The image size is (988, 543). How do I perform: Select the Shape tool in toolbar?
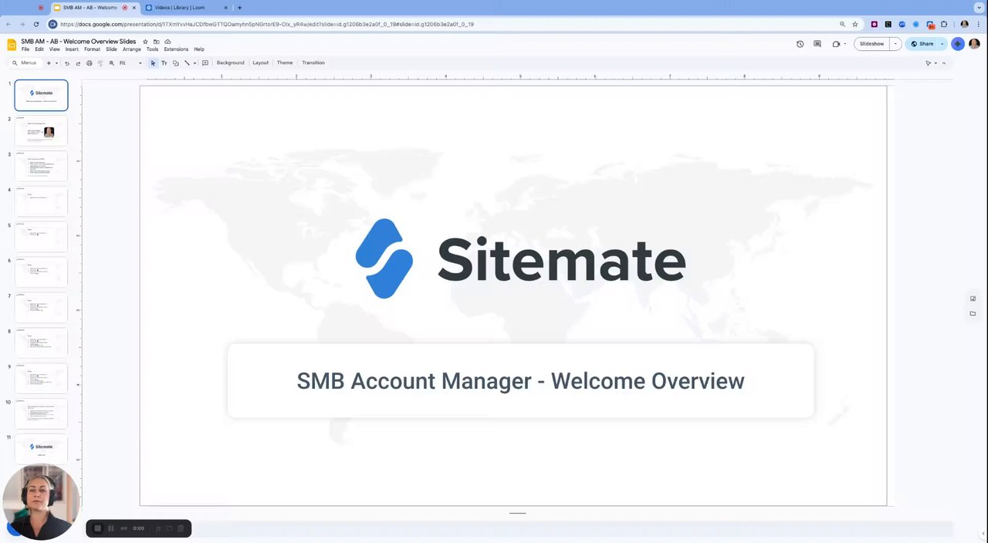click(175, 62)
